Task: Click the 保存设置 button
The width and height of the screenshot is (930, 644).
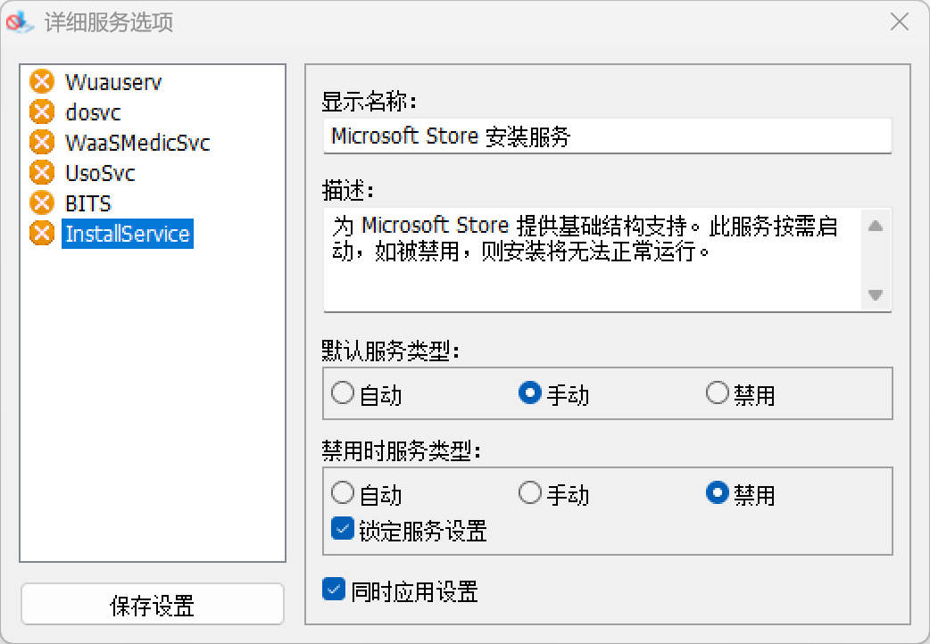Action: pos(152,603)
